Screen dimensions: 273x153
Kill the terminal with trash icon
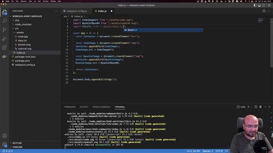[261, 107]
